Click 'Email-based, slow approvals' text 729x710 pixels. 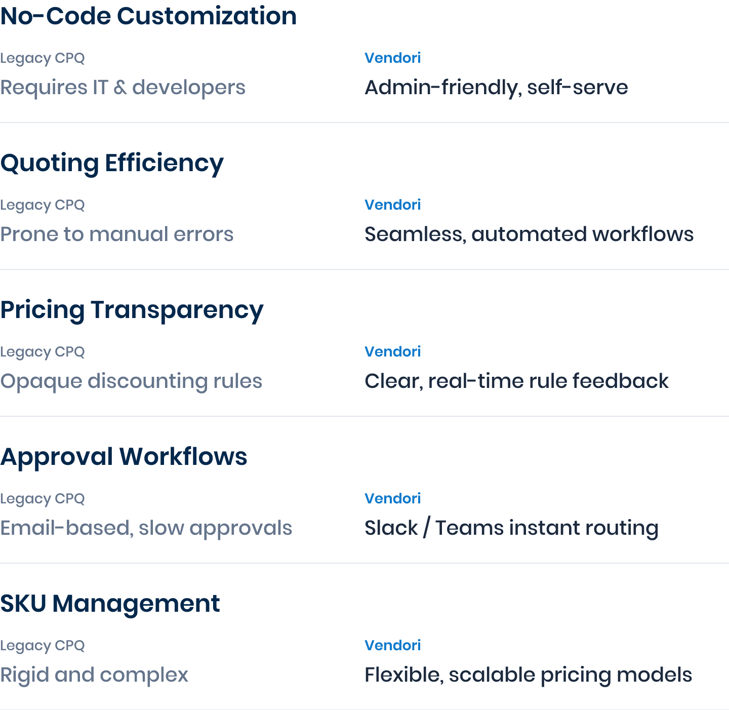pyautogui.click(x=146, y=528)
